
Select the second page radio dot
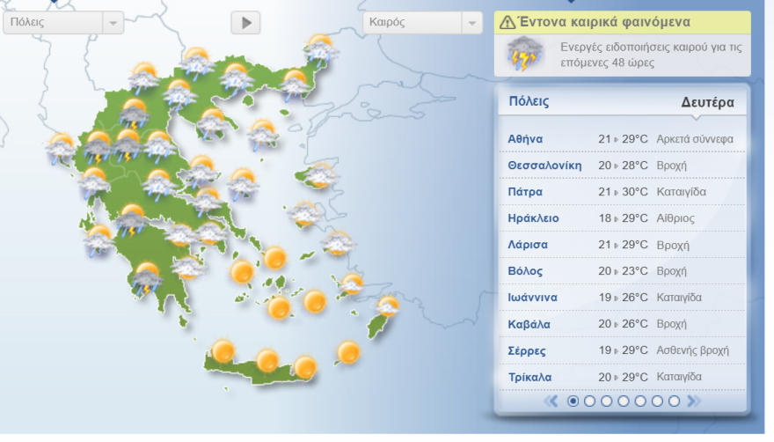(x=590, y=401)
